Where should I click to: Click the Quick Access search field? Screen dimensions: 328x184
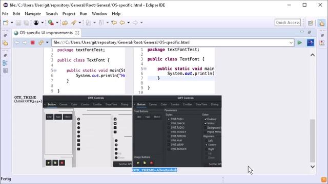(288, 22)
